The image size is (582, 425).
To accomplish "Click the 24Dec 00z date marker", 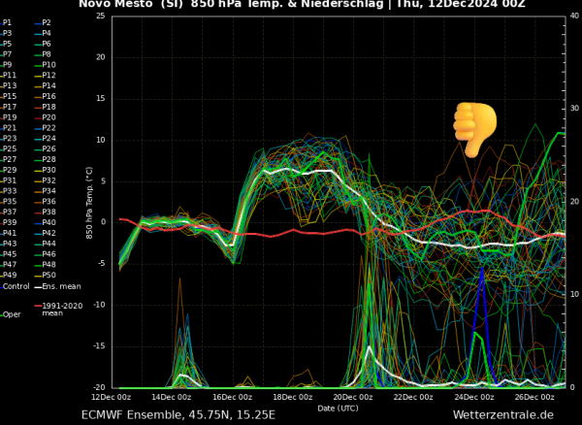I will [x=474, y=397].
